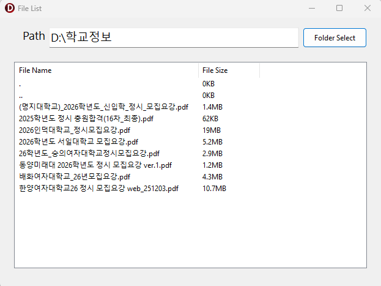This screenshot has height=286, width=381.
Task: Click the 62KB file size cell
Action: (210, 119)
